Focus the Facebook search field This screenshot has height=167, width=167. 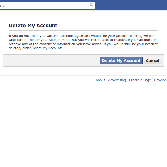(x=44, y=5)
